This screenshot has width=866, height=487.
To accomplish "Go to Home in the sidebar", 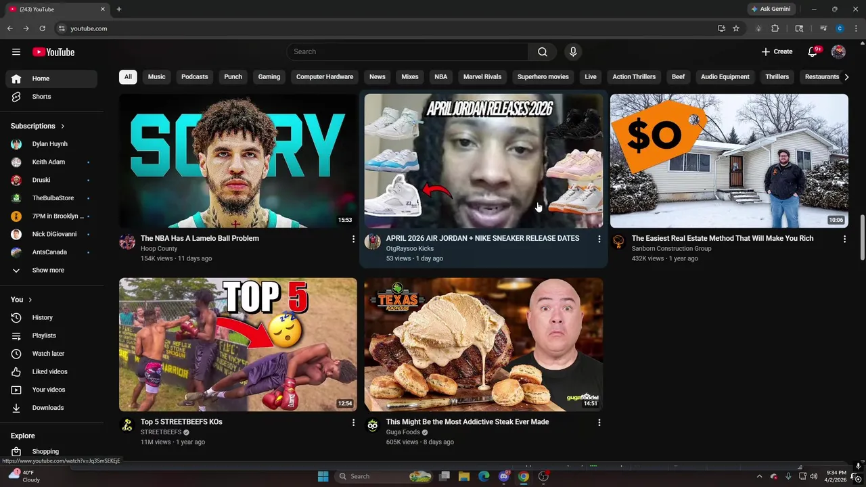I will [x=51, y=78].
